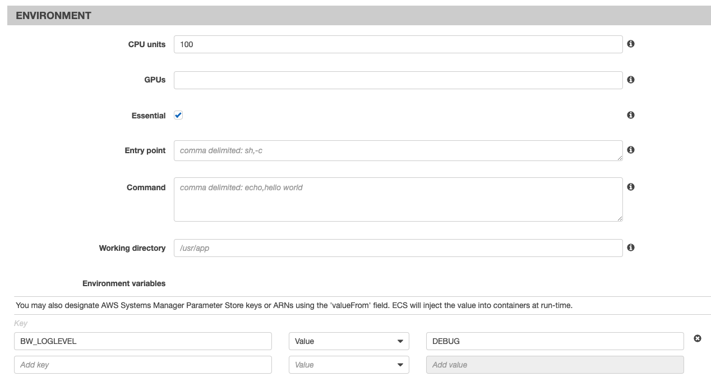The height and width of the screenshot is (381, 711).
Task: Show the Working directory info icon help
Action: (x=631, y=247)
